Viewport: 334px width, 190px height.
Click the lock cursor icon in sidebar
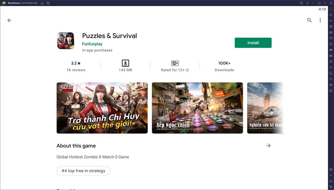pyautogui.click(x=331, y=27)
